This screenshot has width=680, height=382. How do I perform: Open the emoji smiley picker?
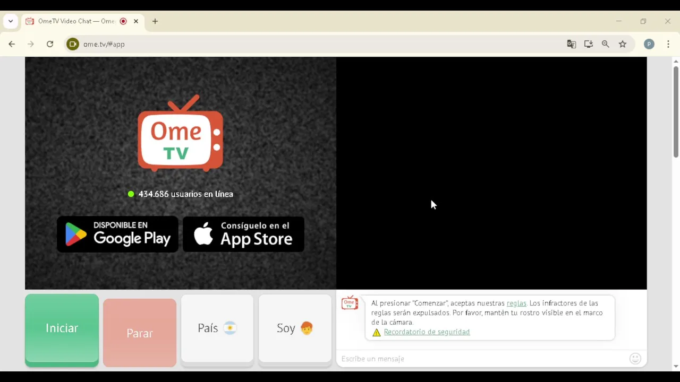coord(635,359)
